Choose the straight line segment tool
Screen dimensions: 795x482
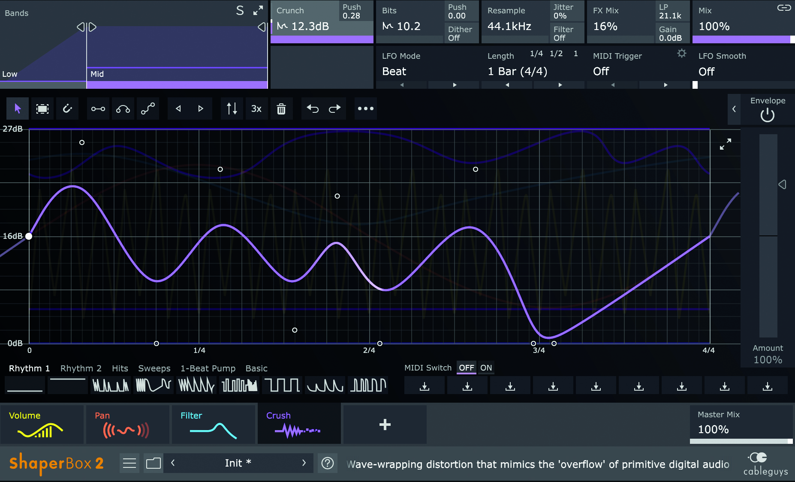(98, 108)
